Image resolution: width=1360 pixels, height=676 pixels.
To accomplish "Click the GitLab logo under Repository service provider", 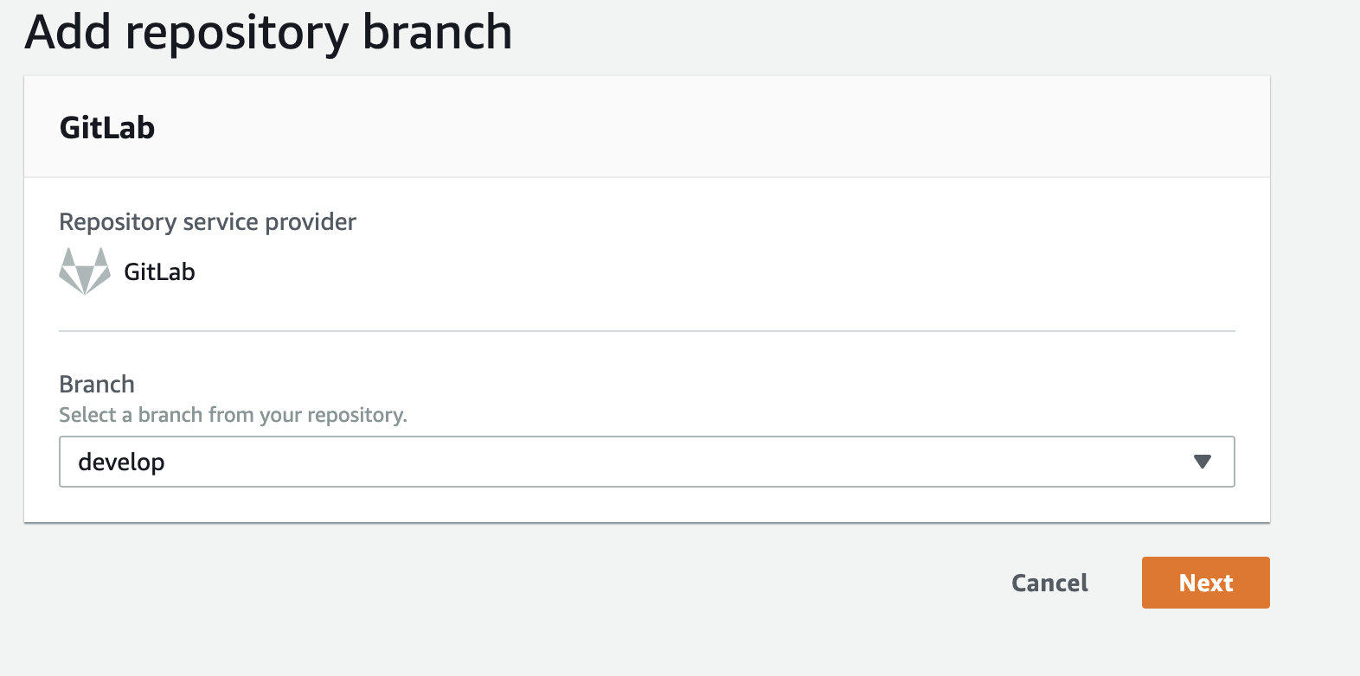I will (x=84, y=271).
